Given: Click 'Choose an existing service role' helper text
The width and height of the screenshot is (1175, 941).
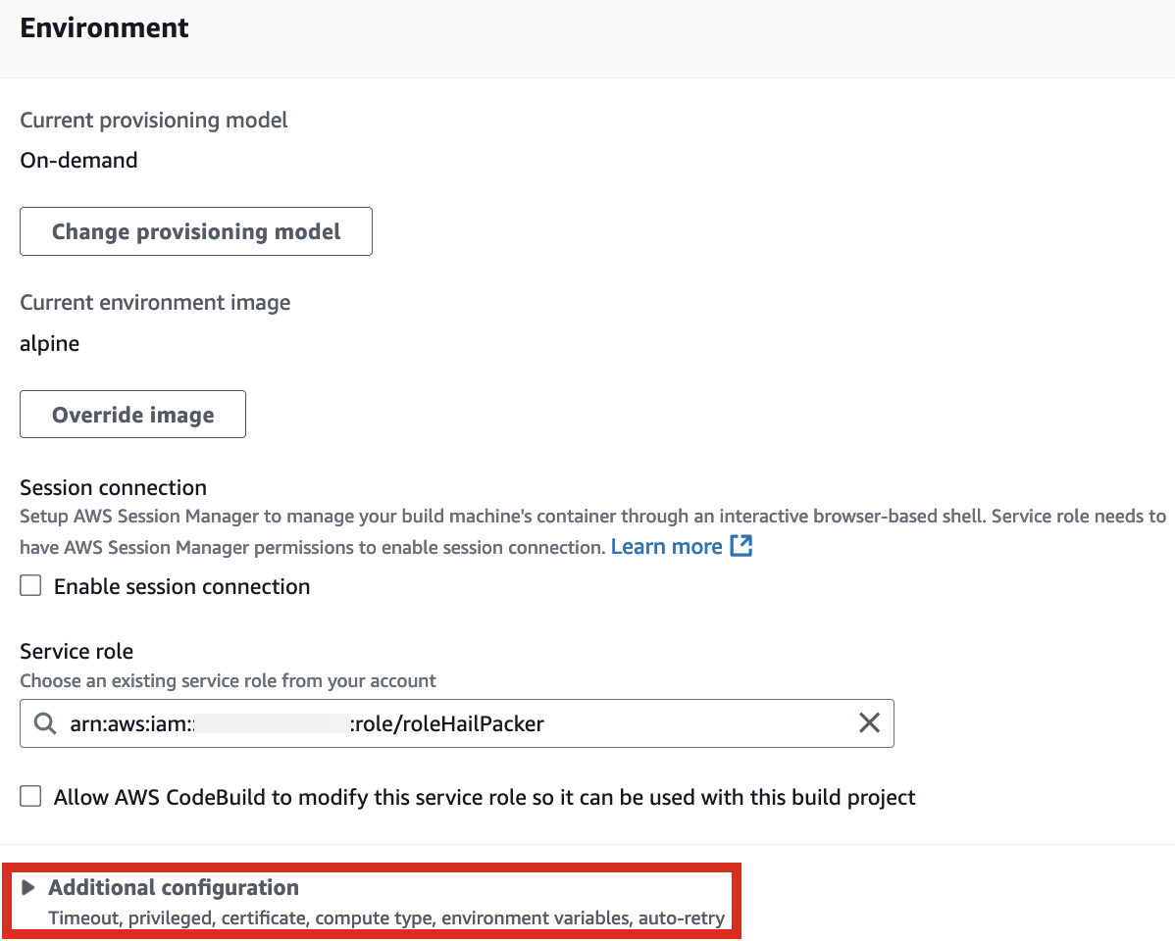Looking at the screenshot, I should pyautogui.click(x=228, y=681).
